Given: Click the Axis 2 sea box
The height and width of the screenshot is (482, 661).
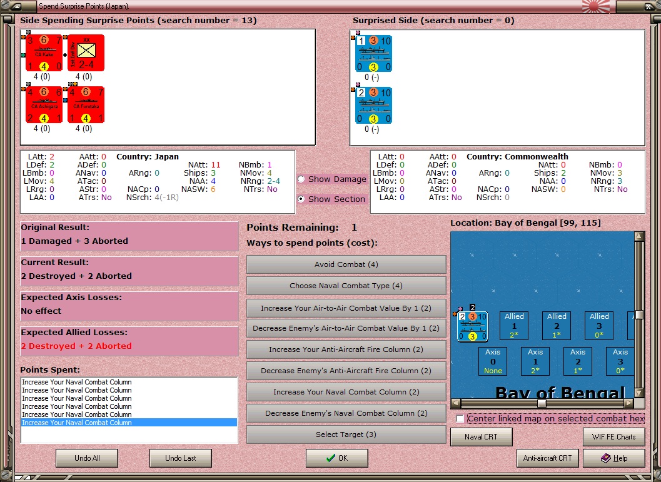Looking at the screenshot, I should click(x=578, y=361).
